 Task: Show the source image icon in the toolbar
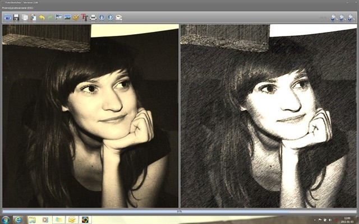[x=59, y=17]
